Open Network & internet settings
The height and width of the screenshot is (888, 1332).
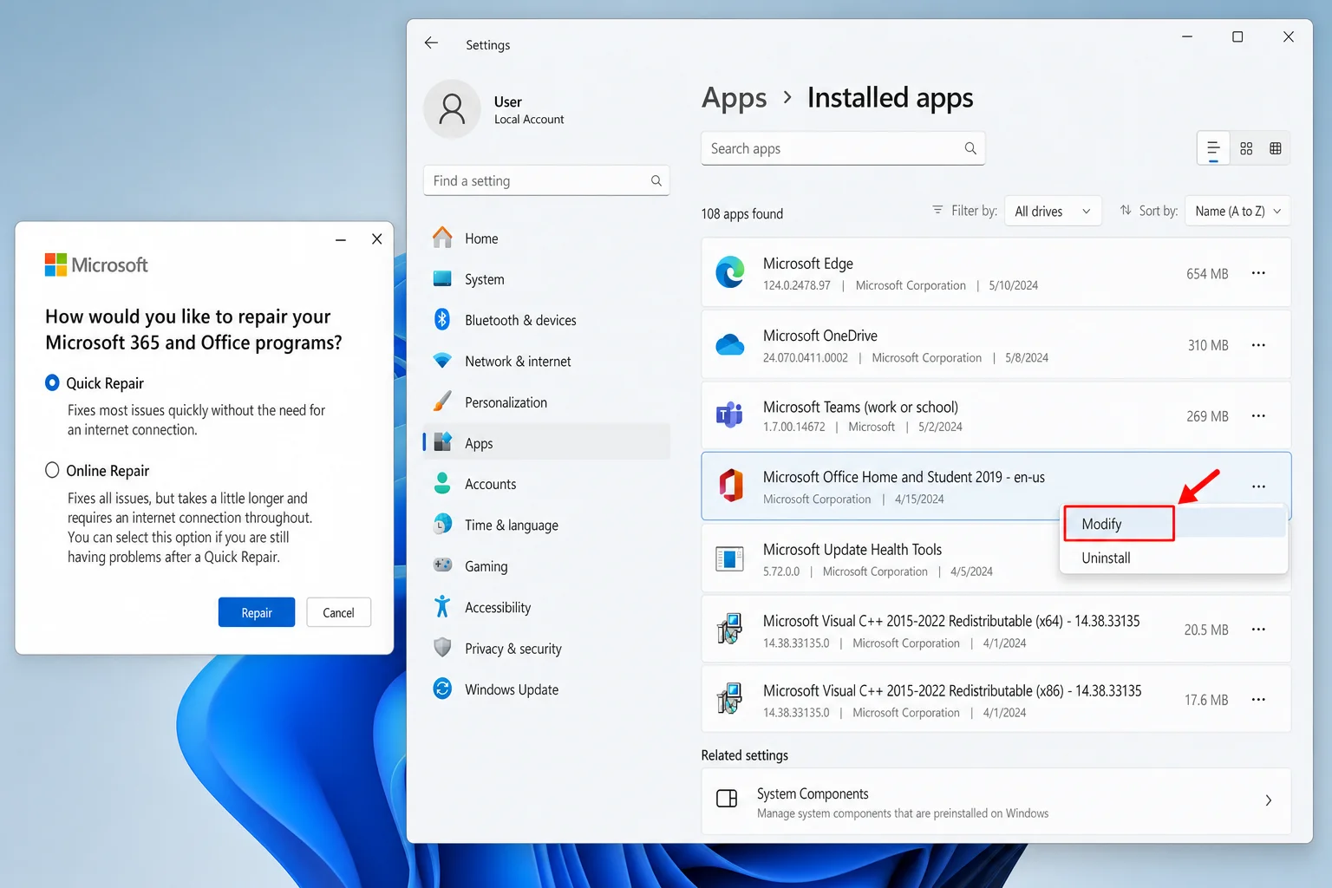pos(546,361)
